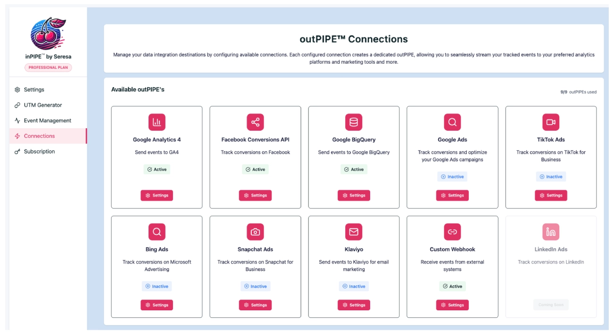Open UTM Generator from the sidebar
The height and width of the screenshot is (333, 613).
click(48, 105)
